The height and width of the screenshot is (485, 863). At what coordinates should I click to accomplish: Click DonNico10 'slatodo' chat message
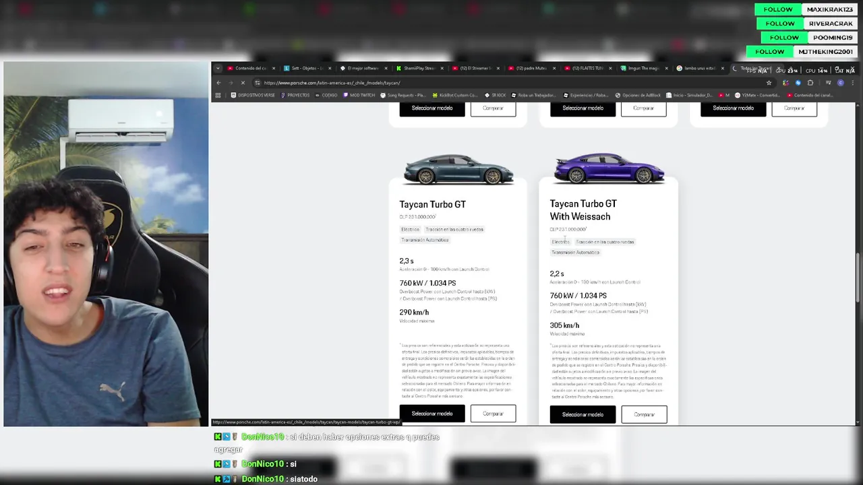pyautogui.click(x=303, y=479)
